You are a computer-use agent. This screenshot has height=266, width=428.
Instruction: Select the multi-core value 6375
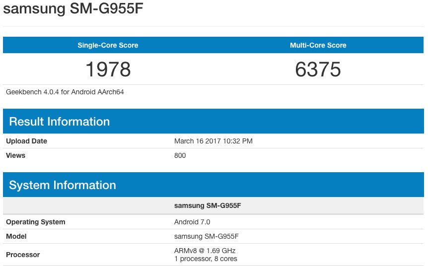tap(318, 69)
